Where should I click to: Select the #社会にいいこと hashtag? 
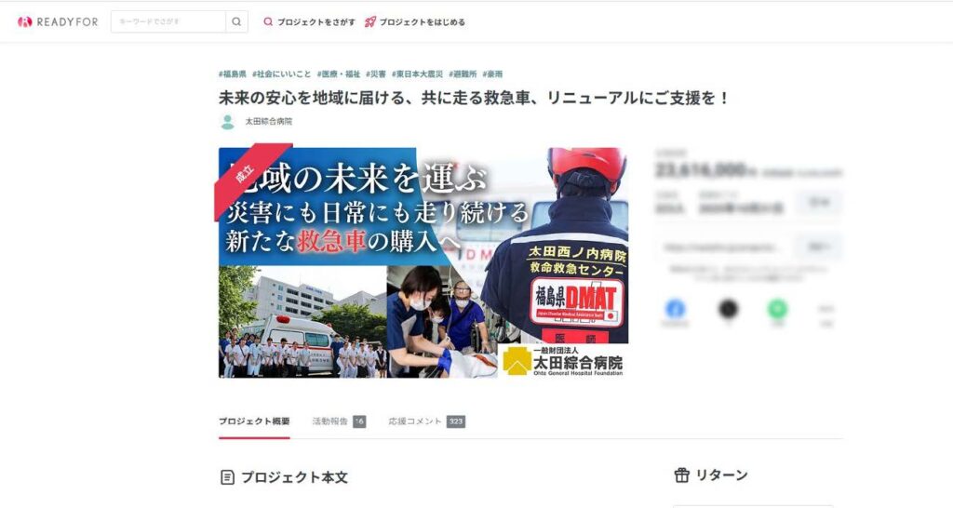(x=281, y=74)
